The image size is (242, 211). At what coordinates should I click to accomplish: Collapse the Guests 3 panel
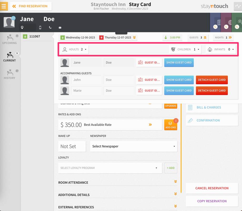tap(198, 38)
